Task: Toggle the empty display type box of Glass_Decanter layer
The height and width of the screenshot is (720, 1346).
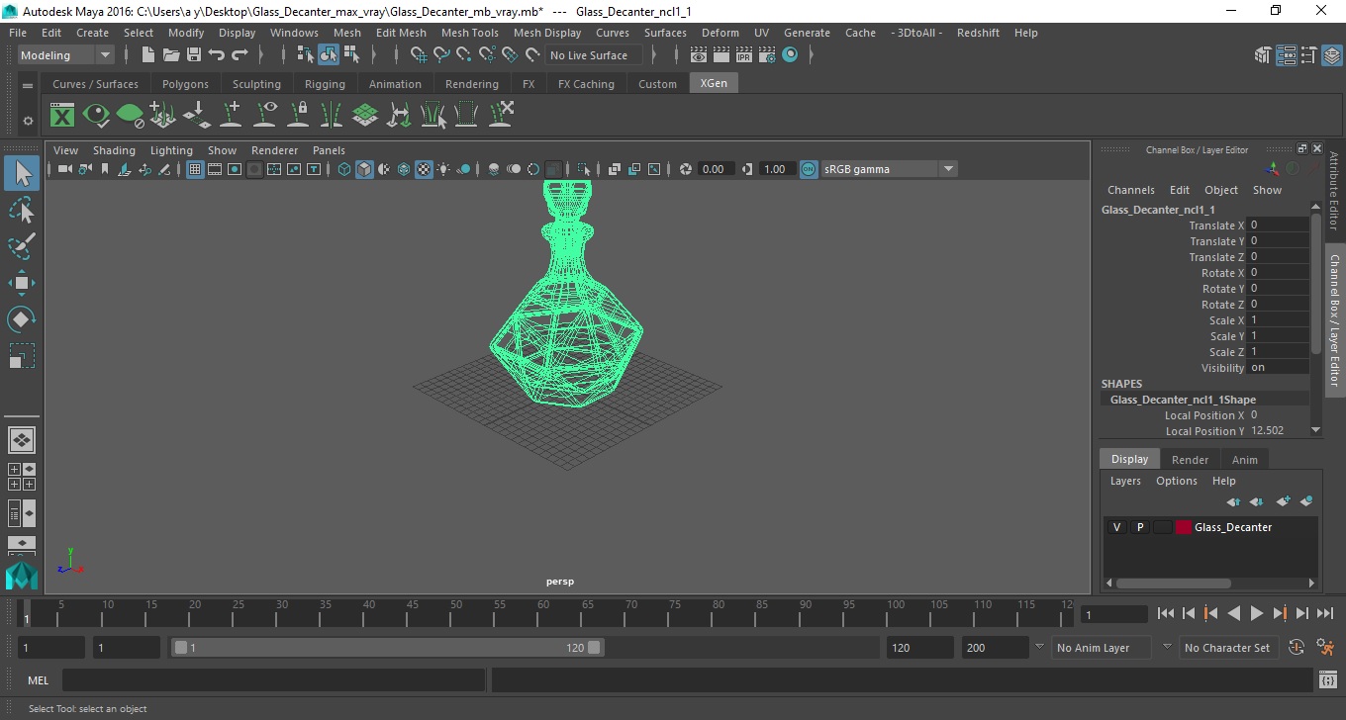Action: pyautogui.click(x=1163, y=527)
